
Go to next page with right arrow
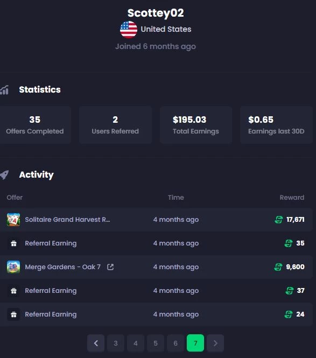[x=215, y=343]
